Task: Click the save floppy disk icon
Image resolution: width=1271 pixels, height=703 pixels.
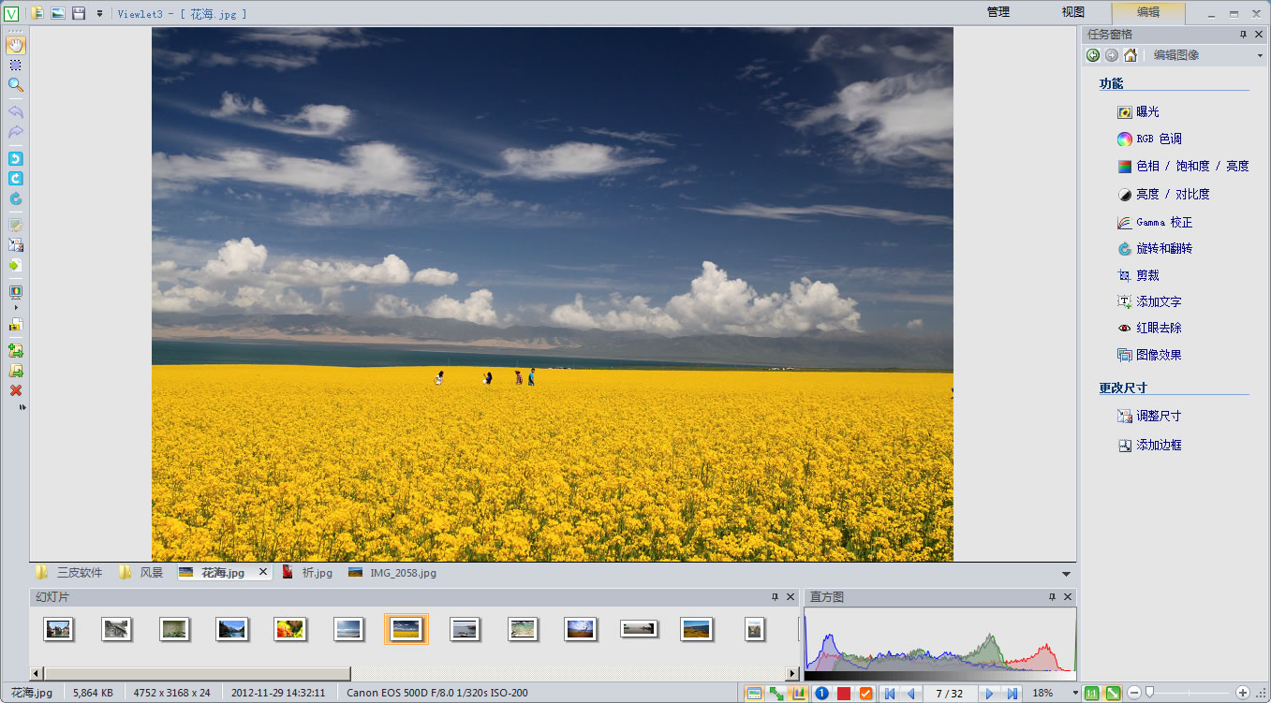Action: [x=80, y=13]
